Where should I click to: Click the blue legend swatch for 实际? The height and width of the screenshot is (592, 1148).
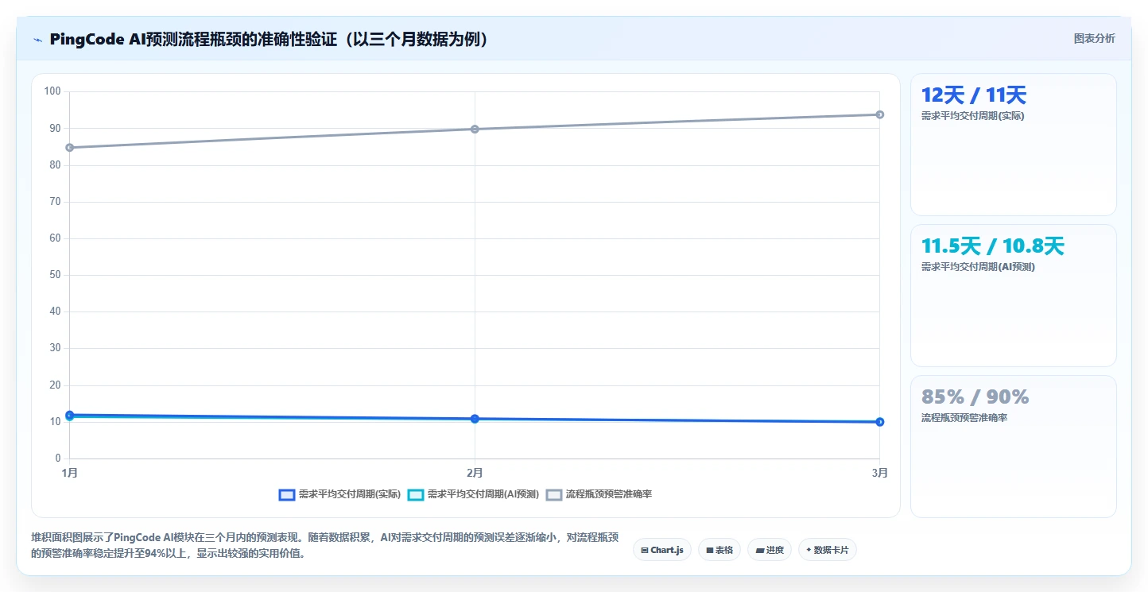pyautogui.click(x=287, y=494)
